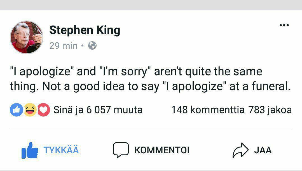Open Stephen King's profile picture
This screenshot has width=302, height=171.
point(27,37)
